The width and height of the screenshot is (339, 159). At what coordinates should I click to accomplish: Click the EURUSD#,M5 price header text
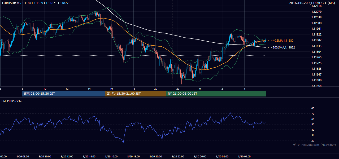tap(35, 3)
